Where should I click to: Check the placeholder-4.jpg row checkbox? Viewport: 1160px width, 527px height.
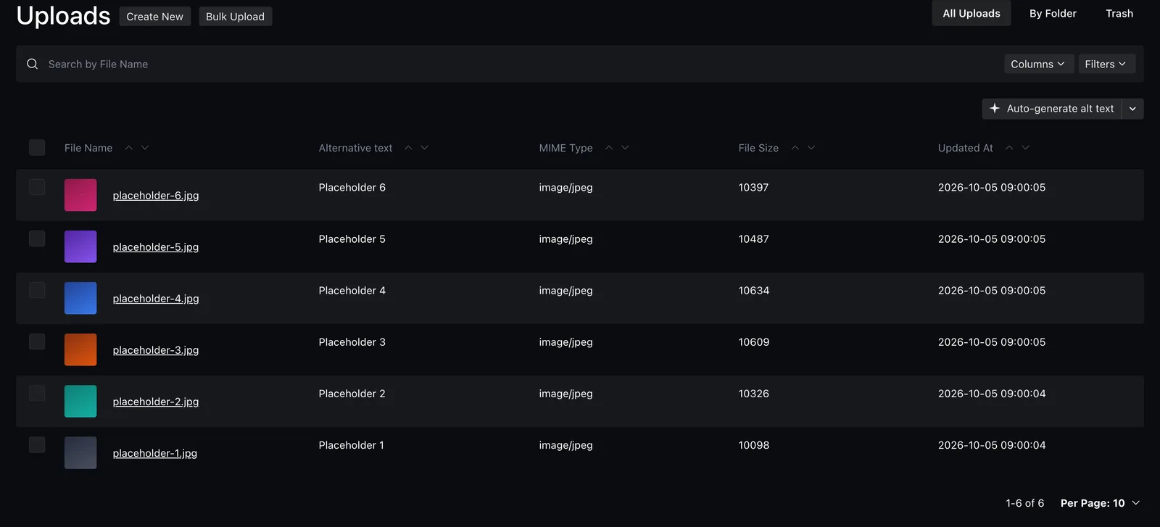[37, 290]
